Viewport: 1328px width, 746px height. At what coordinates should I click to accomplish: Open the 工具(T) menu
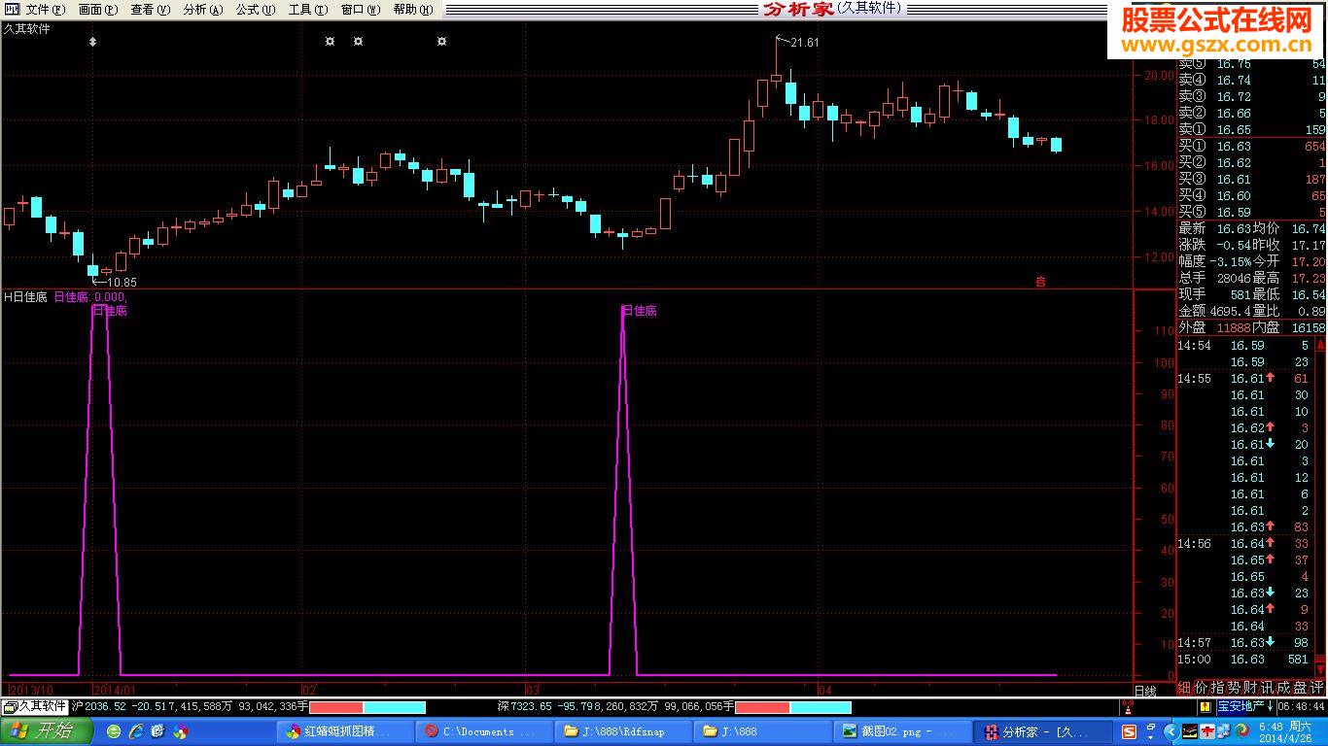[x=308, y=10]
